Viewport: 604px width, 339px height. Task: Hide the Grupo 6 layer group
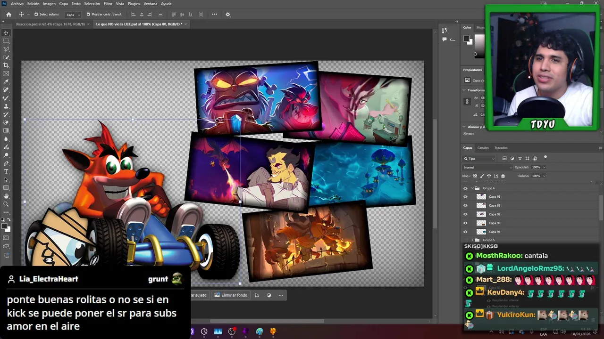[465, 188]
